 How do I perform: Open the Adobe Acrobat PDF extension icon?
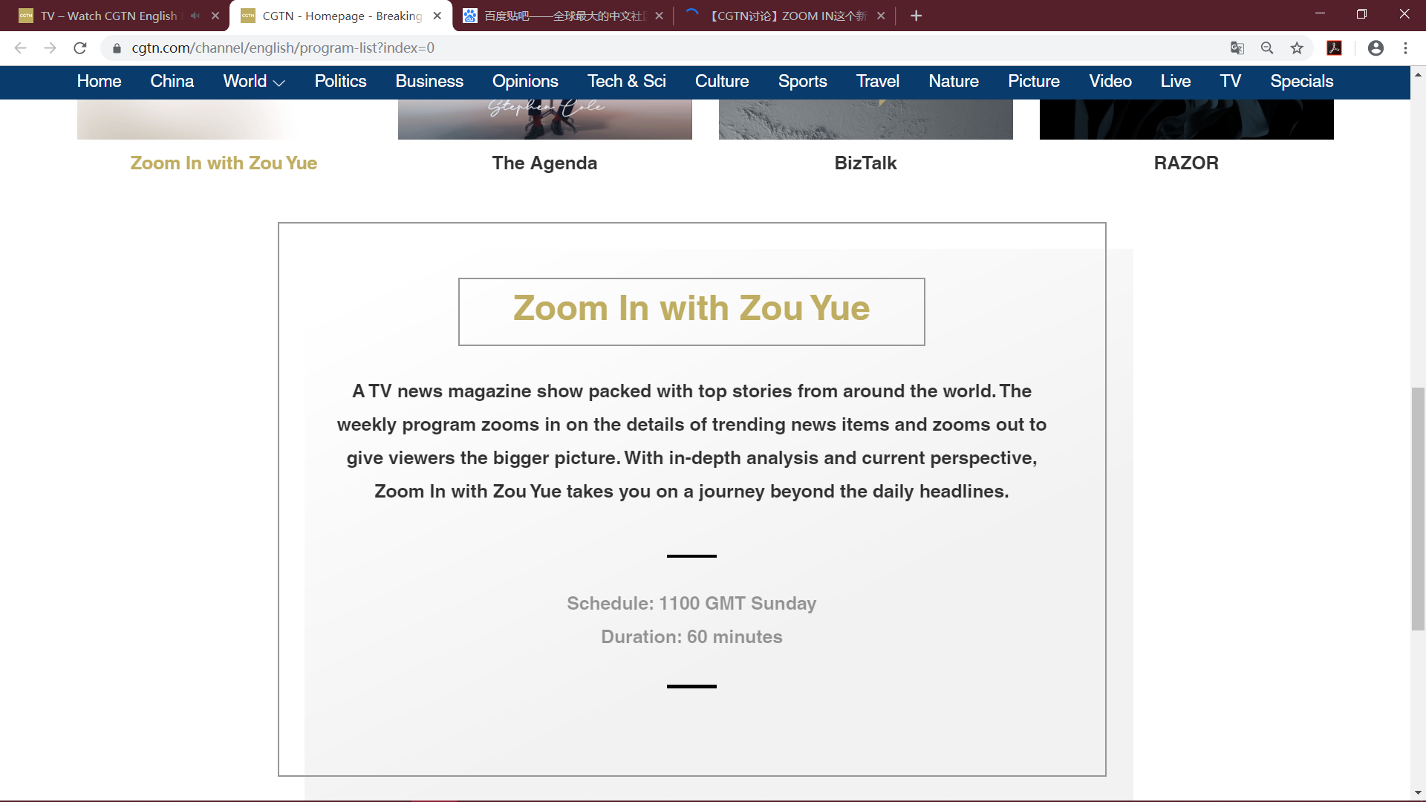[1335, 48]
